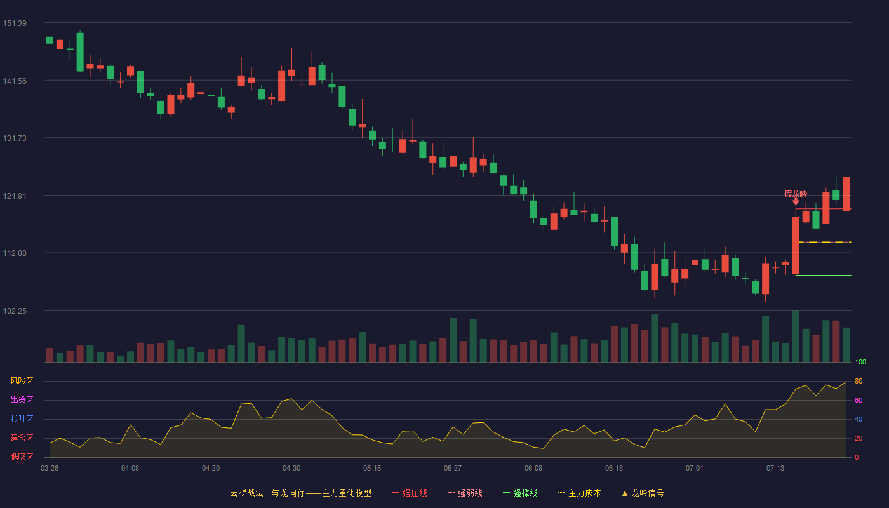This screenshot has width=889, height=508.
Task: Click the 04-30 date label
Action: pos(291,468)
